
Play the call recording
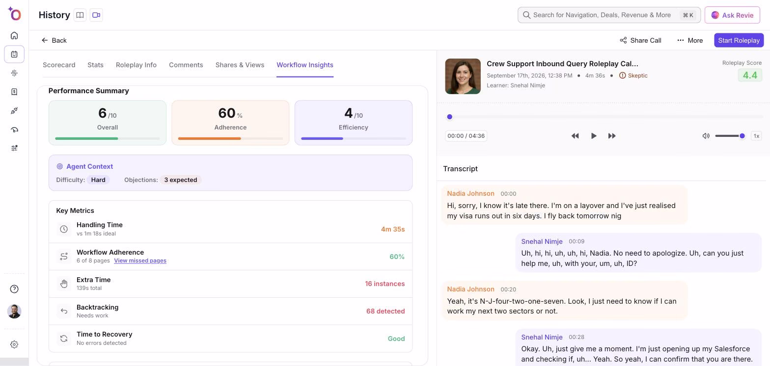(593, 136)
